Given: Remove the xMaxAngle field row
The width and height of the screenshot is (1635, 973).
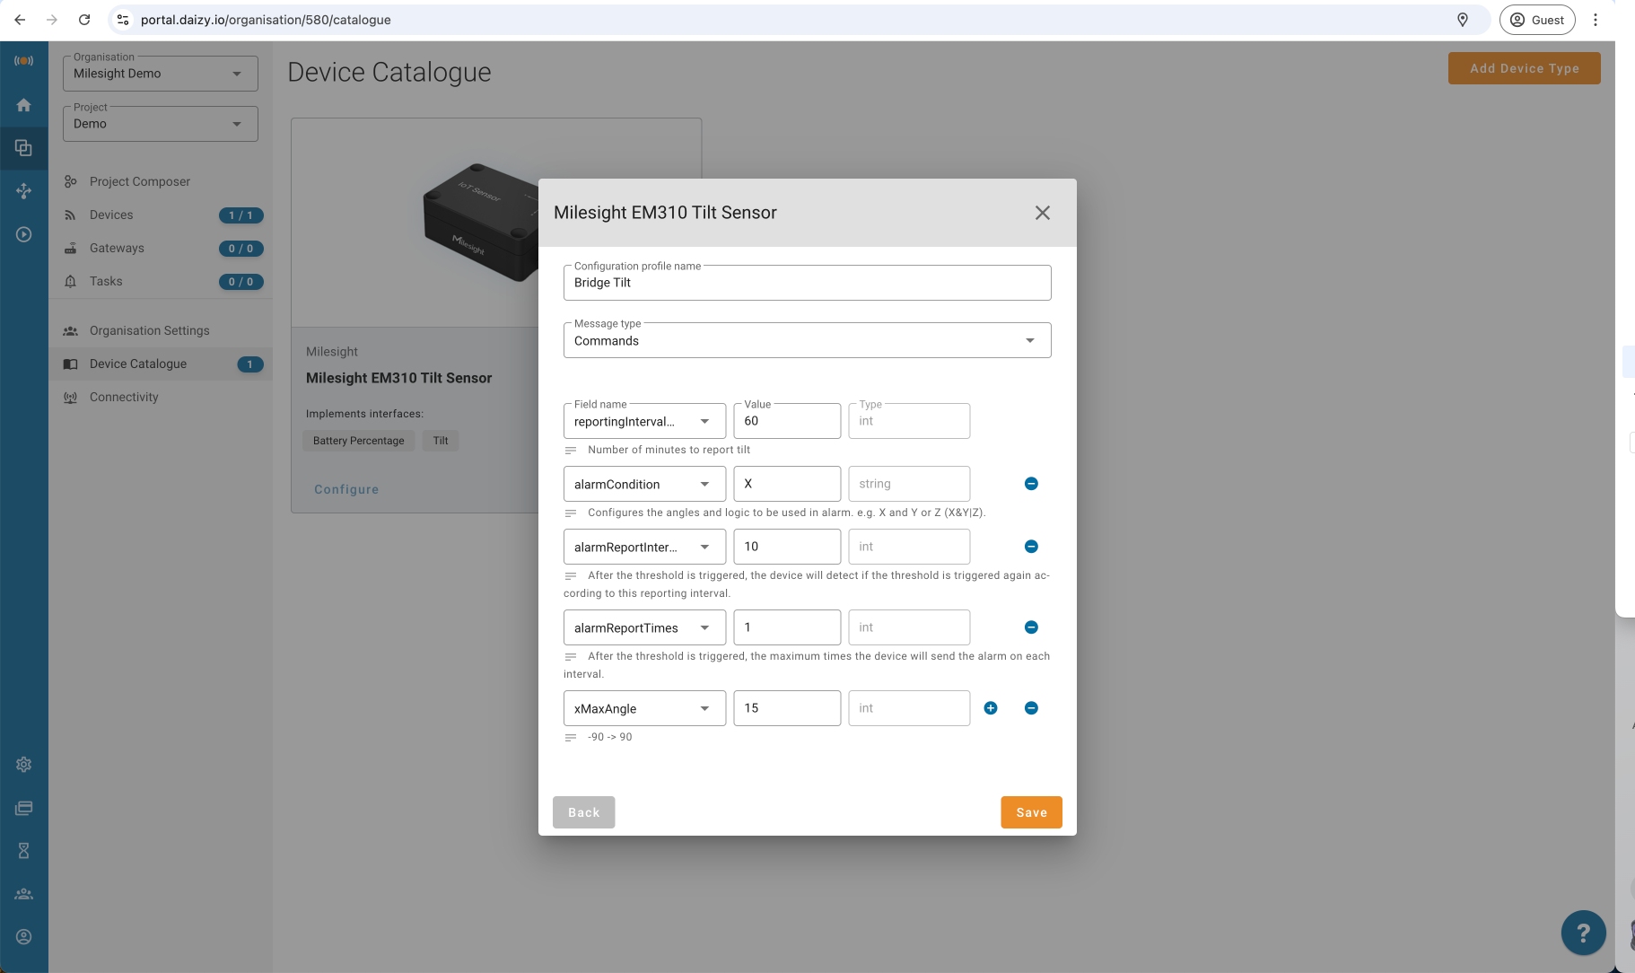Looking at the screenshot, I should (1031, 708).
